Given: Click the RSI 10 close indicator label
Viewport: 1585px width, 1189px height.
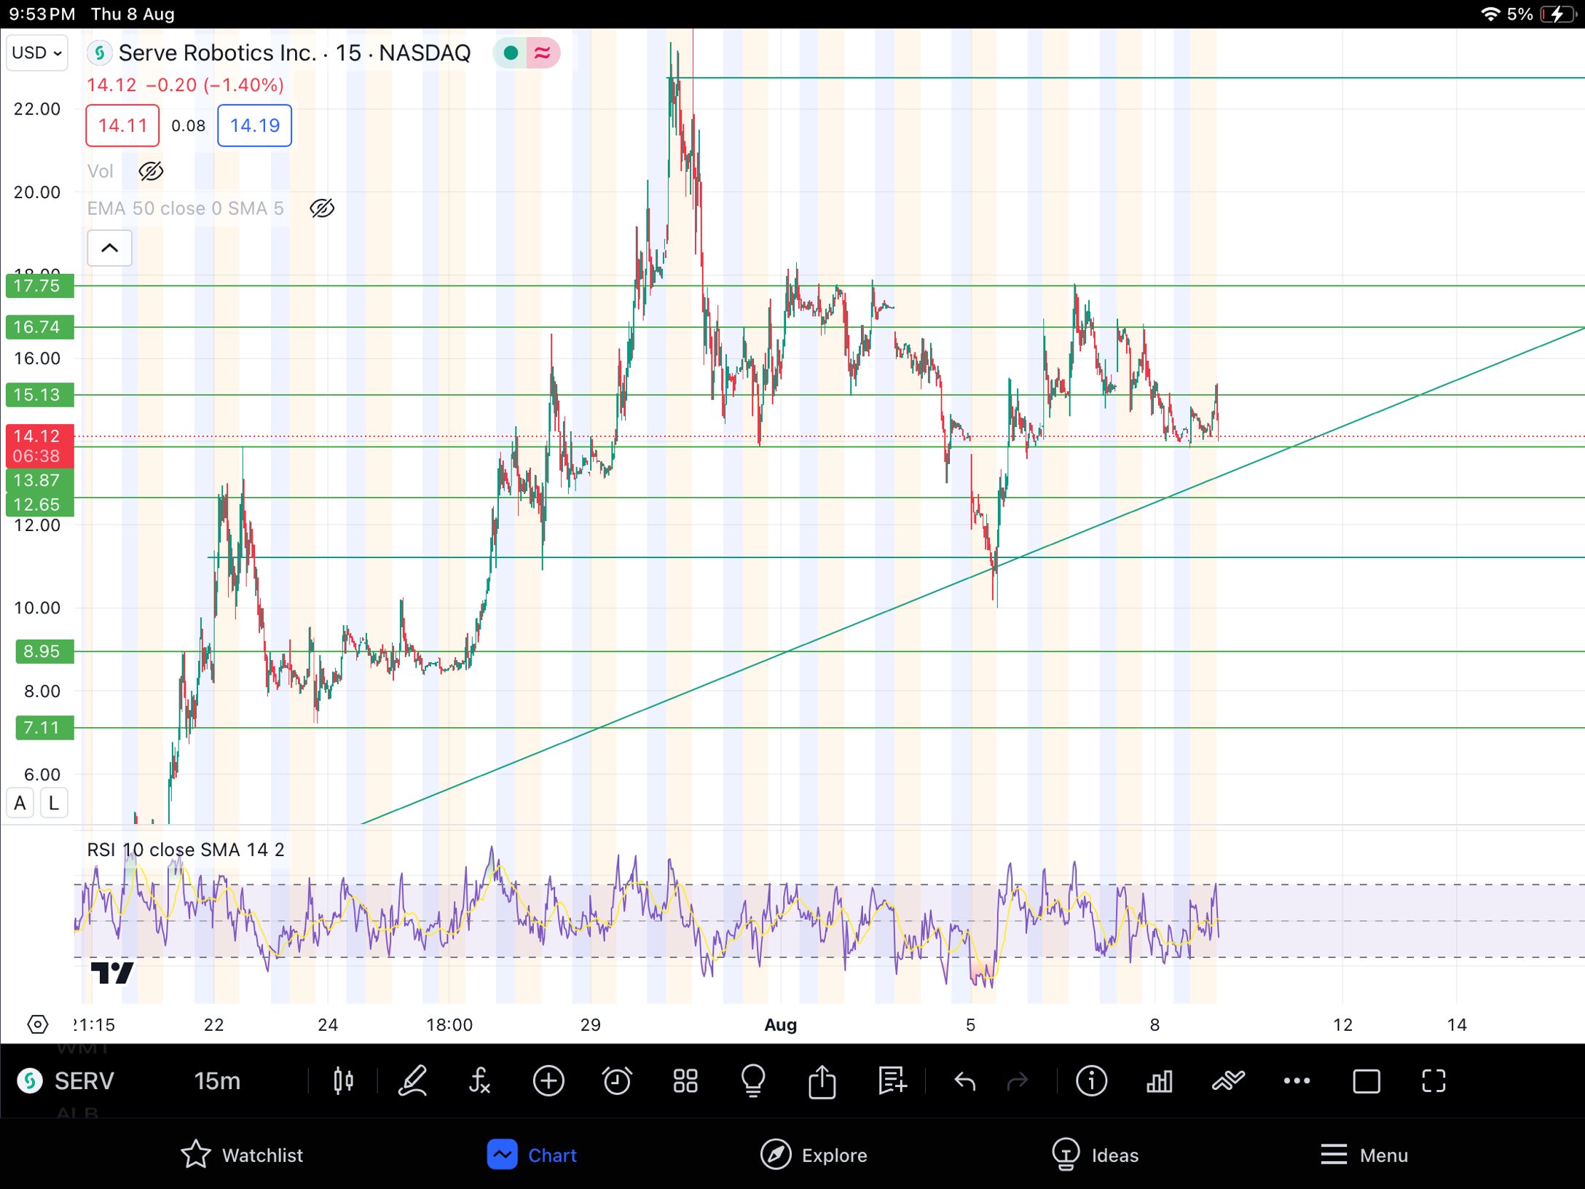Looking at the screenshot, I should click(186, 849).
